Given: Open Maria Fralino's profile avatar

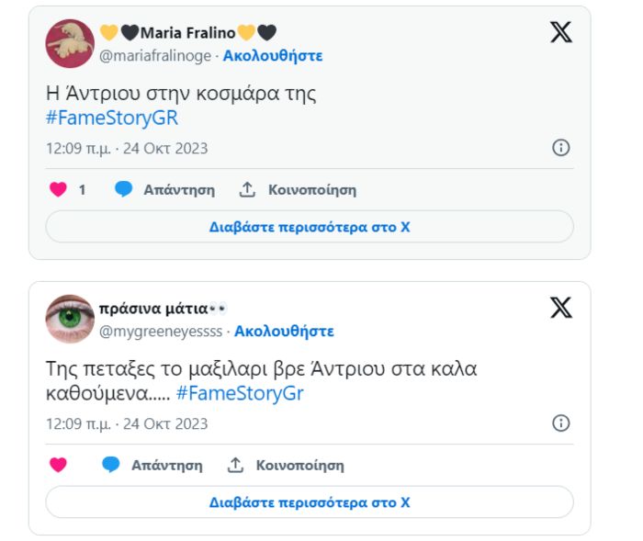Looking at the screenshot, I should tap(70, 43).
